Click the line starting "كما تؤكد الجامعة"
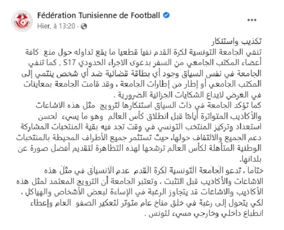This screenshot has width=284, height=230. 148,106
